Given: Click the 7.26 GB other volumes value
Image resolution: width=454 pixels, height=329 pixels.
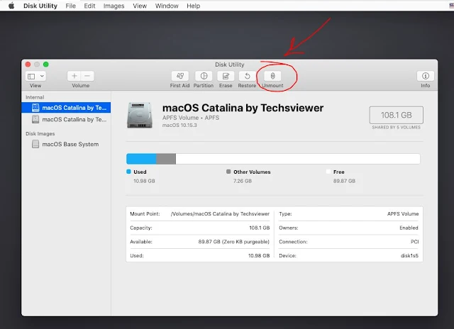Looking at the screenshot, I should point(243,181).
